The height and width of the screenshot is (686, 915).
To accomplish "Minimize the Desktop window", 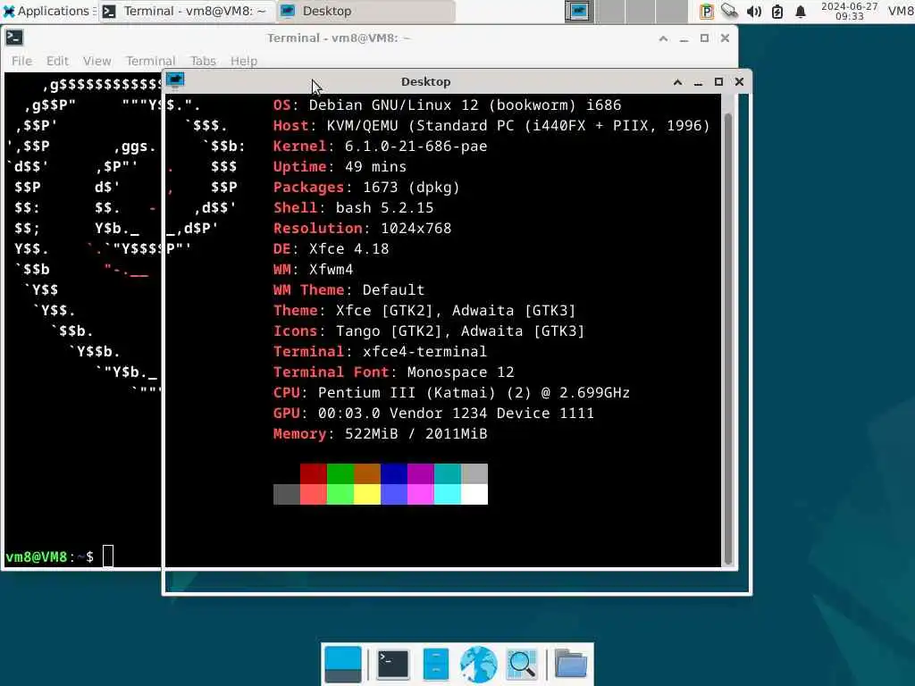I will 698,82.
